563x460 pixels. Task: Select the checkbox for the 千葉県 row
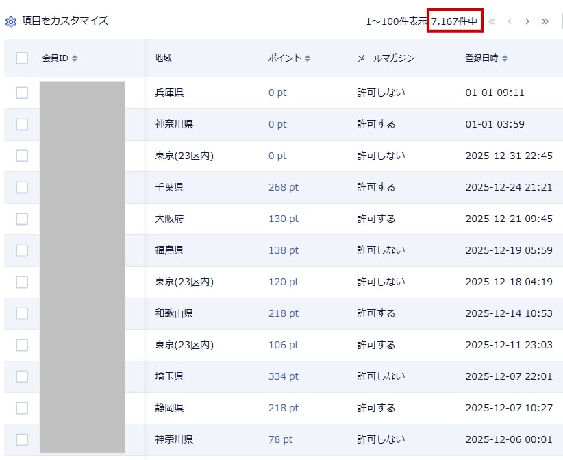click(22, 187)
